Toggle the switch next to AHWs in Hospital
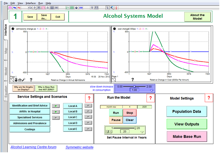 pos(56,112)
